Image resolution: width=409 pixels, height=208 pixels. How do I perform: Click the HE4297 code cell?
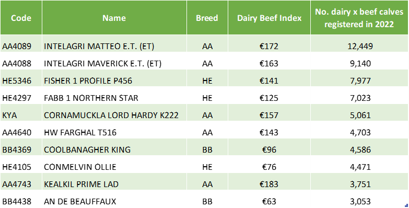pyautogui.click(x=21, y=98)
